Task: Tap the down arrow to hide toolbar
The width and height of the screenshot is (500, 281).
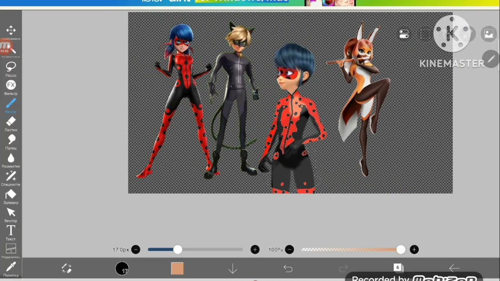Action: click(233, 269)
